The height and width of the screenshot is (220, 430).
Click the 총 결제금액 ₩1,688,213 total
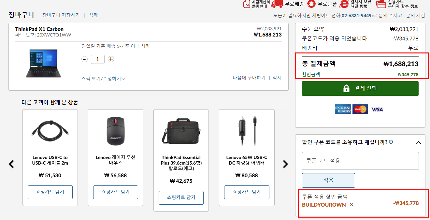pos(401,64)
